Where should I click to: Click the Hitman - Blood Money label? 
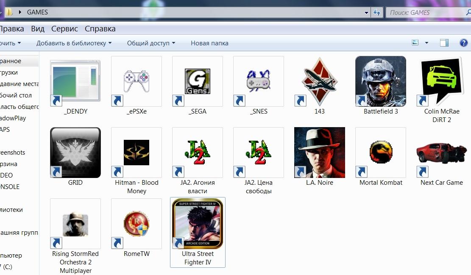pos(137,187)
